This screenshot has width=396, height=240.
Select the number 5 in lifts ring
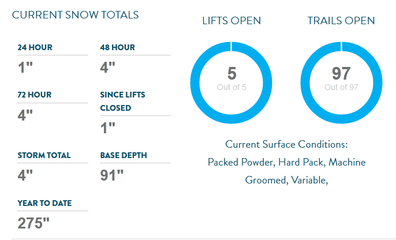coord(232,73)
